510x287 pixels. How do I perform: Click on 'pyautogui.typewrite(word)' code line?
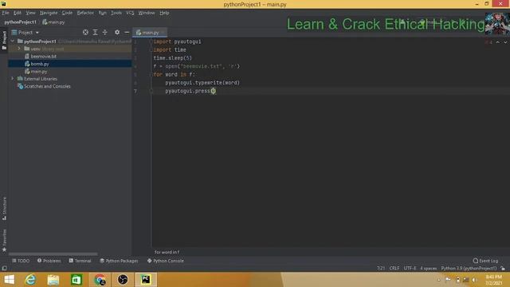(x=202, y=83)
